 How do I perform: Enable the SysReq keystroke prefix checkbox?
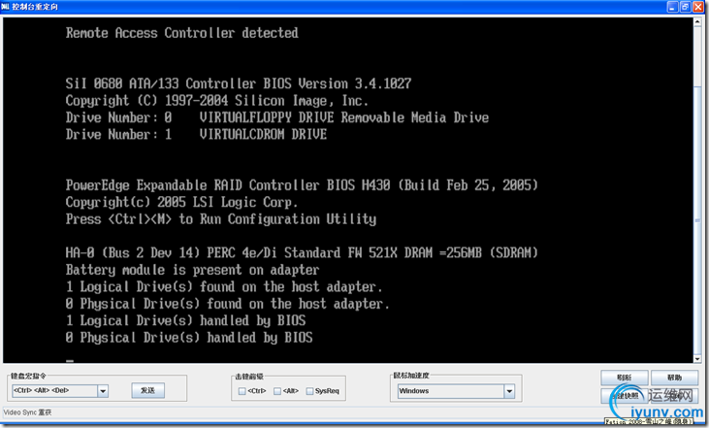[309, 391]
